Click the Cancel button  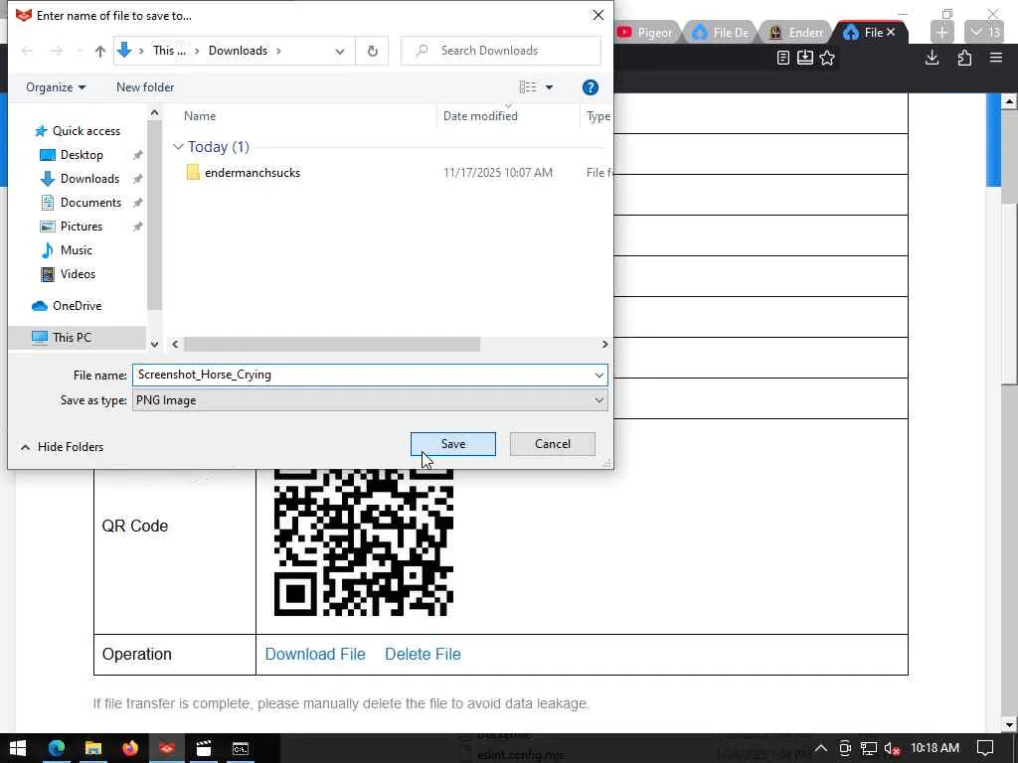coord(553,444)
